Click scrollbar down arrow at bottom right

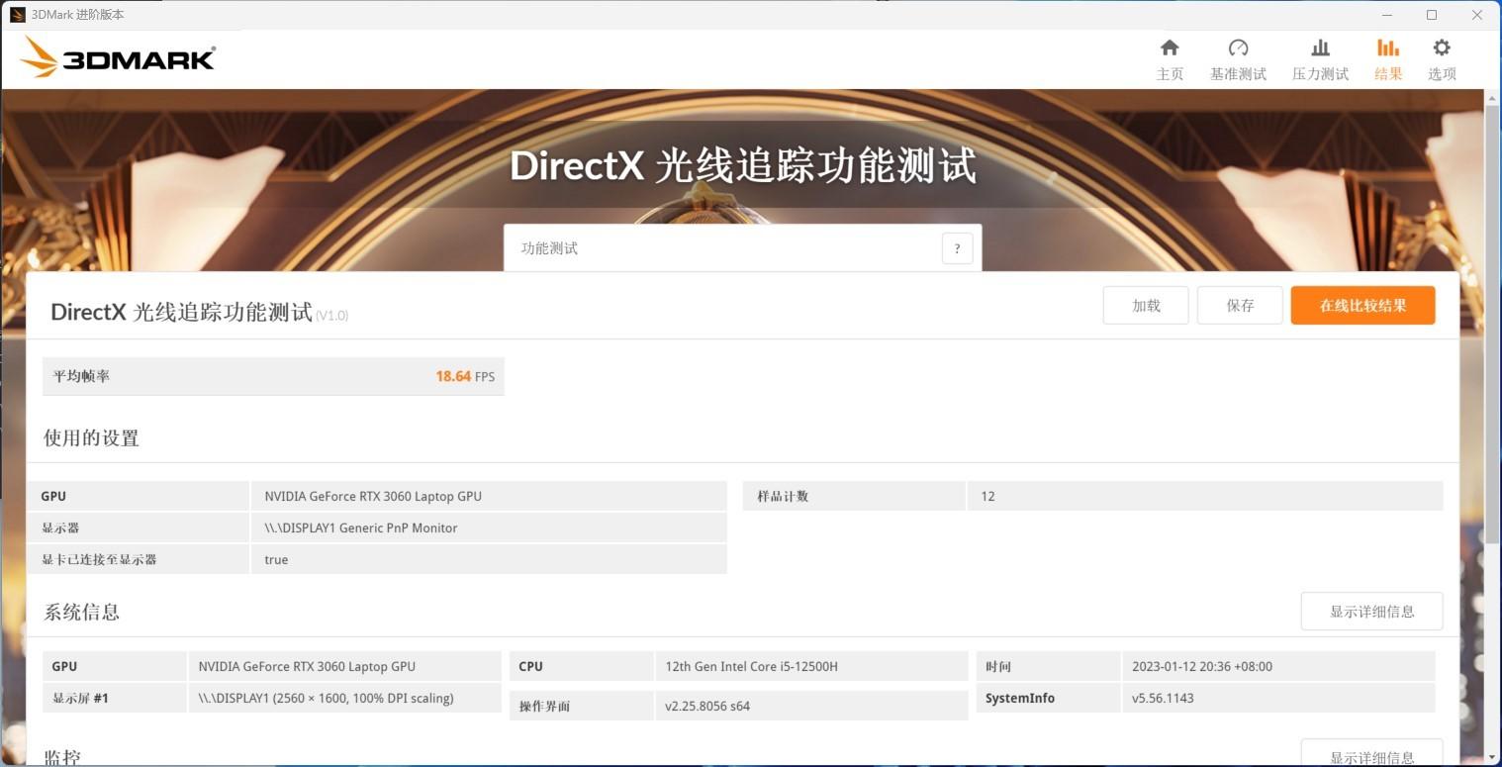point(1493,757)
